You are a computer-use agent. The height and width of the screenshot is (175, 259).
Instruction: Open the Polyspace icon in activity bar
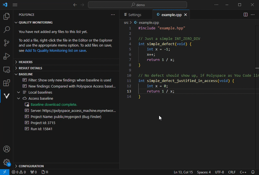pyautogui.click(x=7, y=96)
